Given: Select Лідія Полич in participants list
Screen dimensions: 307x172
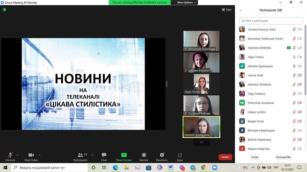Looking at the screenshot, I should click(256, 57).
